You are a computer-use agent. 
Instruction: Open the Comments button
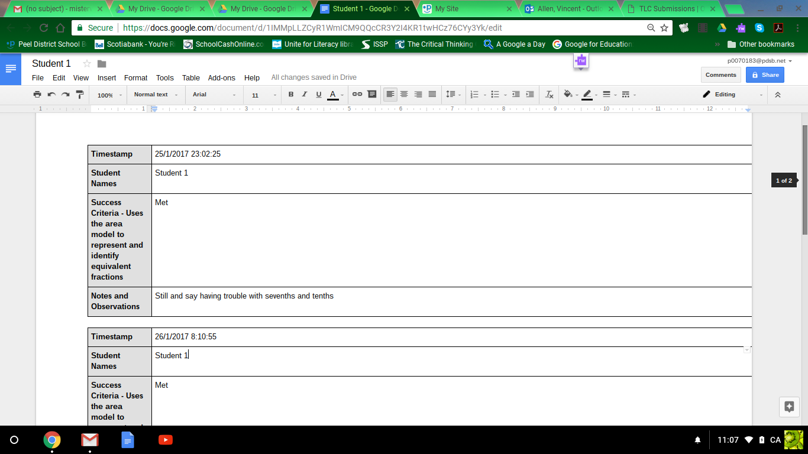click(x=720, y=75)
